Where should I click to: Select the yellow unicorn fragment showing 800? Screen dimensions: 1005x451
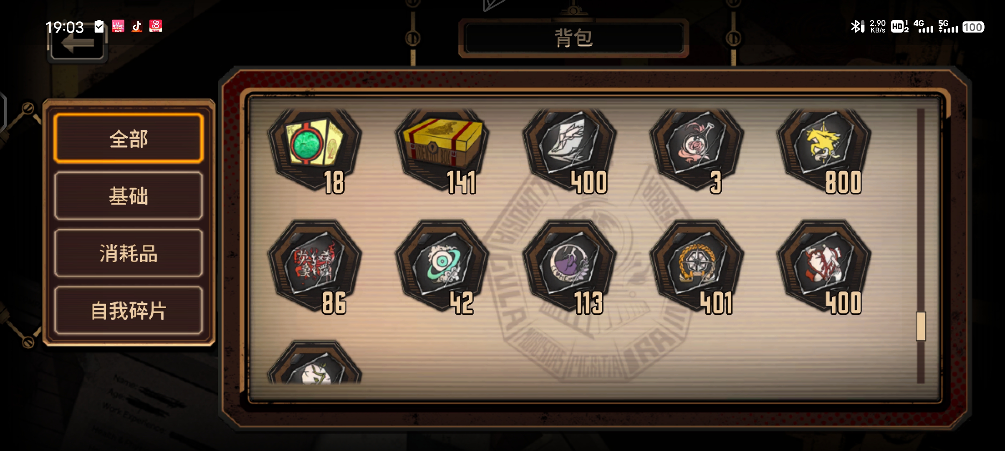824,150
